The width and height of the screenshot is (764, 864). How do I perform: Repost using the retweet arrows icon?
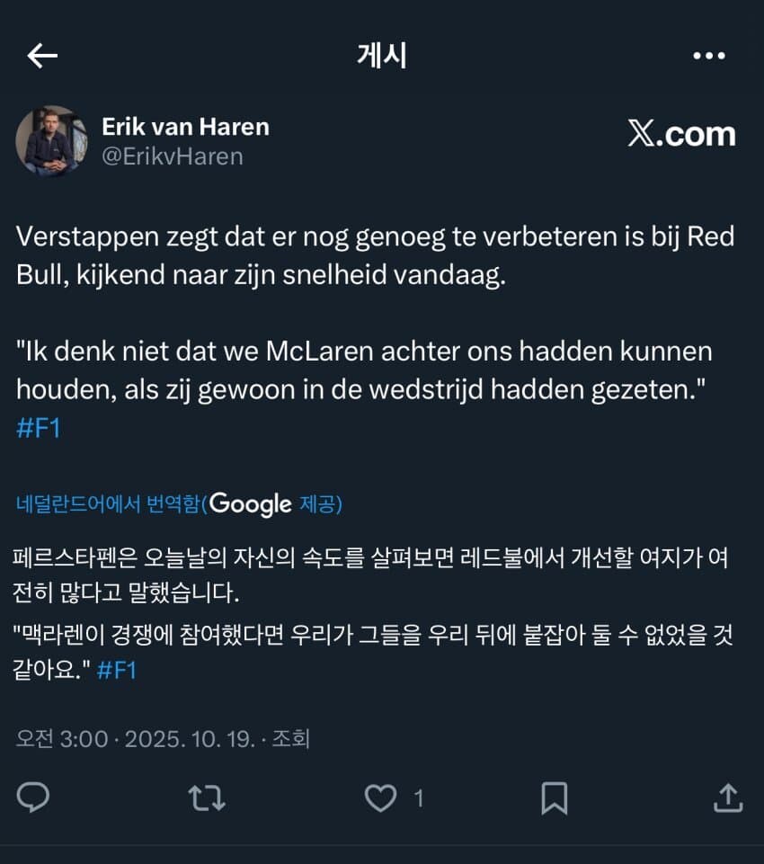coord(207,797)
